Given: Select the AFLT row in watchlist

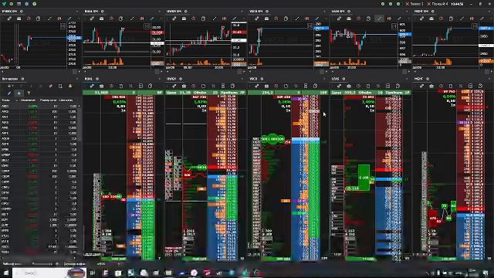Looking at the screenshot, I should (x=39, y=117).
